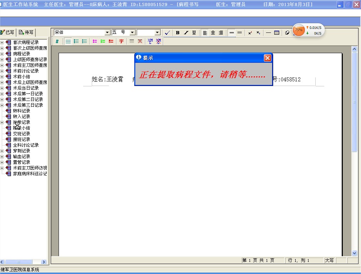Select 术前小结 in the tree
Viewport: 361px width, 274px height.
coord(21,77)
